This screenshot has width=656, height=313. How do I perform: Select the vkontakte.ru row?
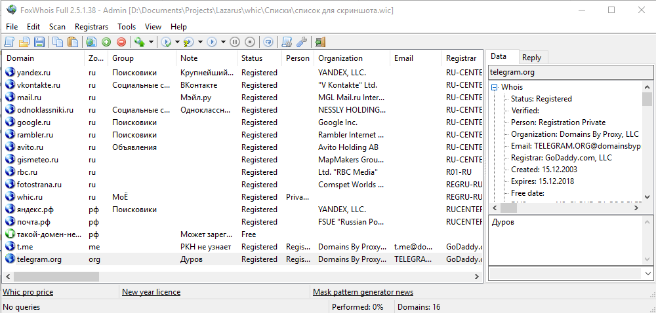click(x=243, y=84)
